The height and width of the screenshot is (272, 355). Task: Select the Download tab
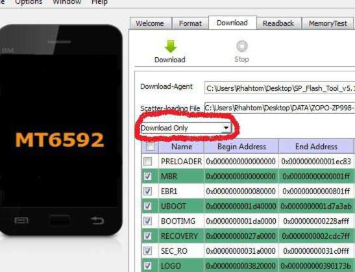232,23
